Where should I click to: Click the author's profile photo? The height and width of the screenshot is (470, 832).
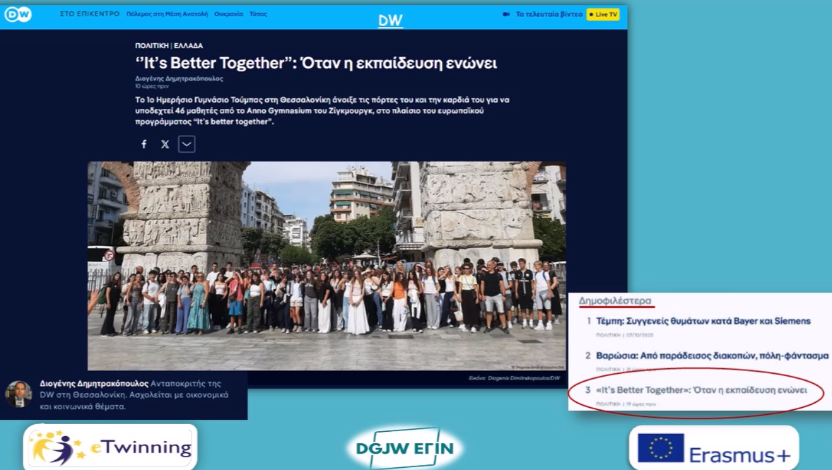[x=18, y=394]
